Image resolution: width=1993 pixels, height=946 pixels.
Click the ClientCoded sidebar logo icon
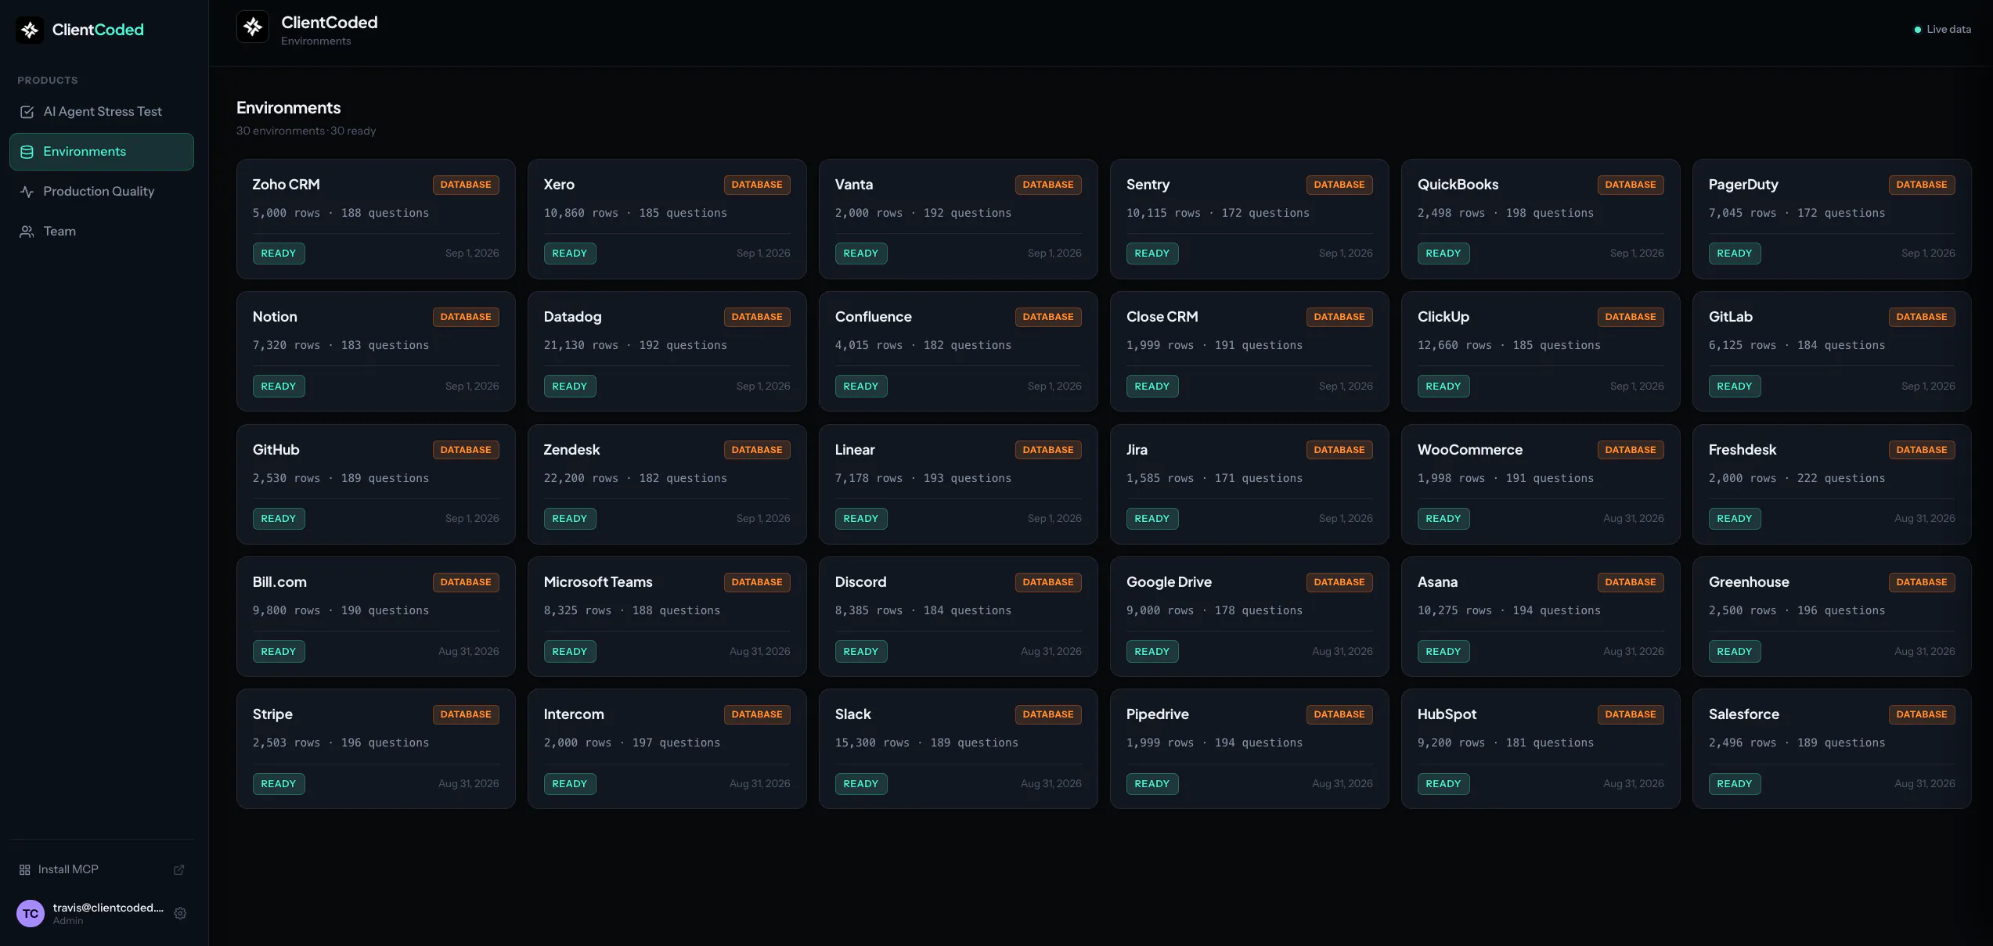[30, 30]
